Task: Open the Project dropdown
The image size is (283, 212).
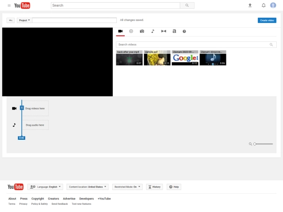Action: 24,20
